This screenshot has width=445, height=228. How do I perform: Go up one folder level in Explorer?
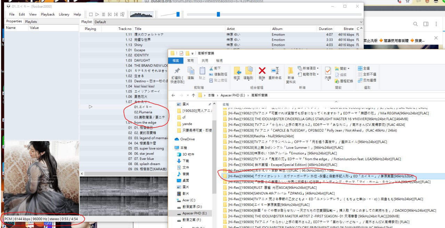pyautogui.click(x=193, y=95)
